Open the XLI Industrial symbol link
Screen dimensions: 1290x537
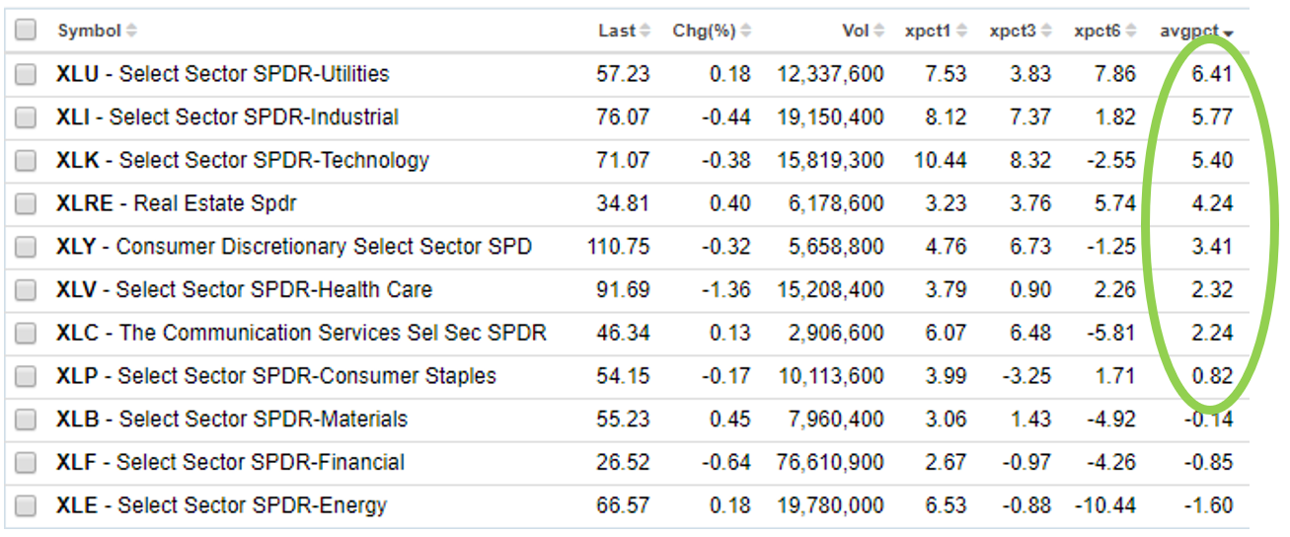72,117
